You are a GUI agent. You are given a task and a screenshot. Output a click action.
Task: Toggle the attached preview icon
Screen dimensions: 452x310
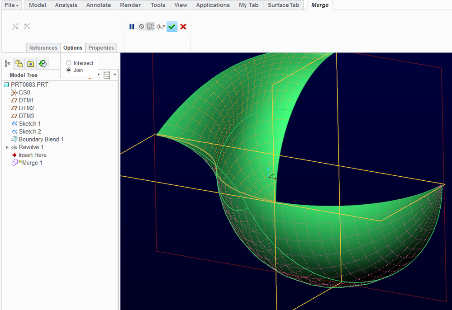151,27
